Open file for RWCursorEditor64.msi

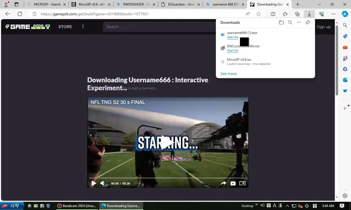[233, 51]
